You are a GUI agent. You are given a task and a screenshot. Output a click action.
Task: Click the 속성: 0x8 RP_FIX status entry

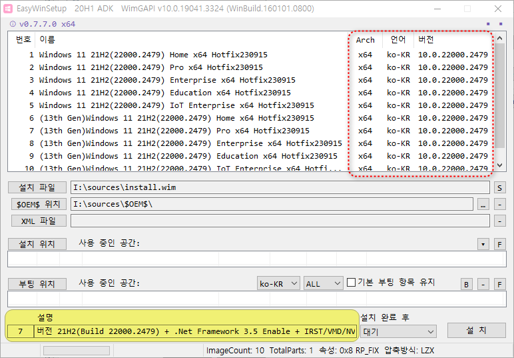point(349,351)
